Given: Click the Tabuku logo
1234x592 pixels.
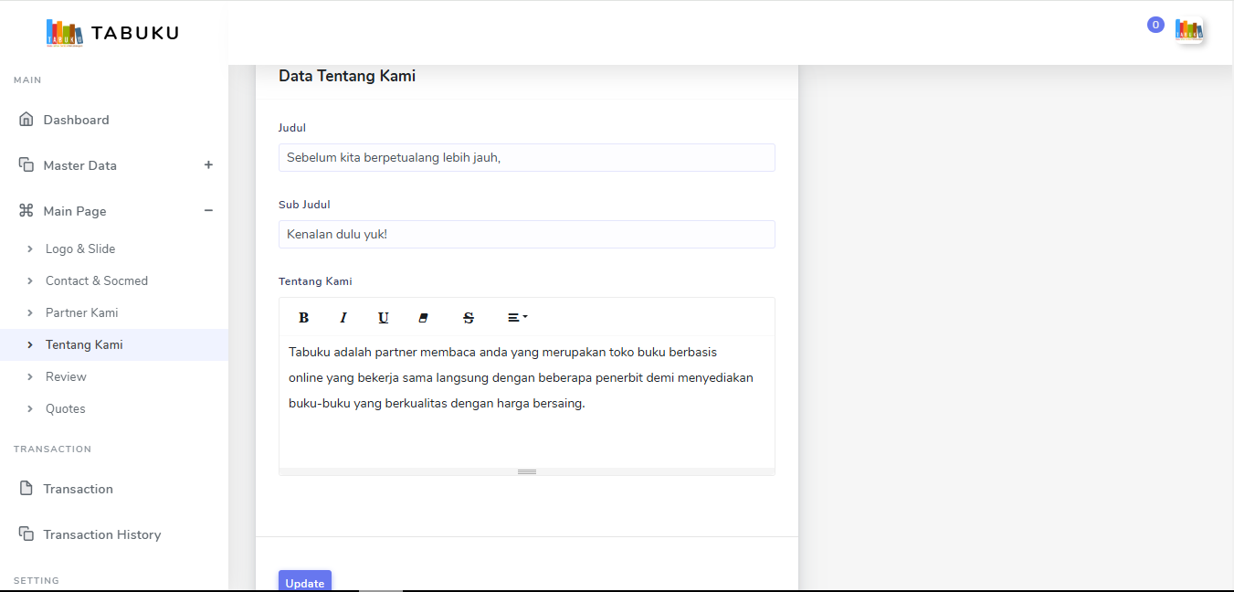Looking at the screenshot, I should tap(113, 33).
